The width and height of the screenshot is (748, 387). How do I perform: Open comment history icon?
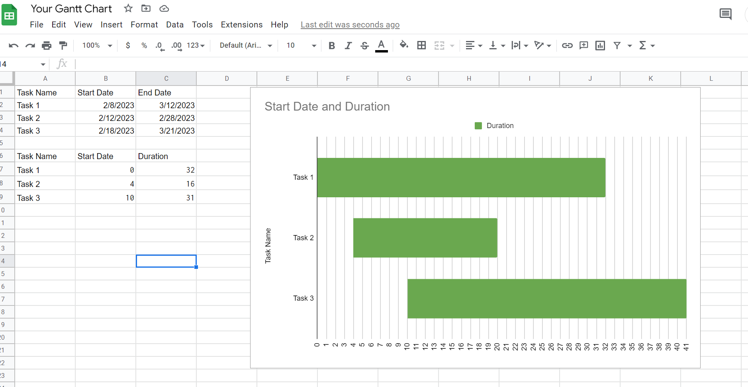tap(726, 14)
